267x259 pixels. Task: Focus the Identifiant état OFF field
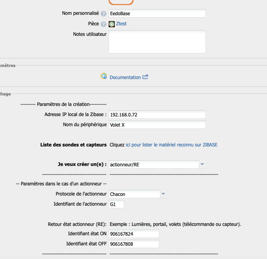pos(134,244)
